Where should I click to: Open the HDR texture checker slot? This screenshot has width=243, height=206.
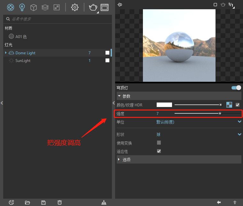tap(229, 105)
